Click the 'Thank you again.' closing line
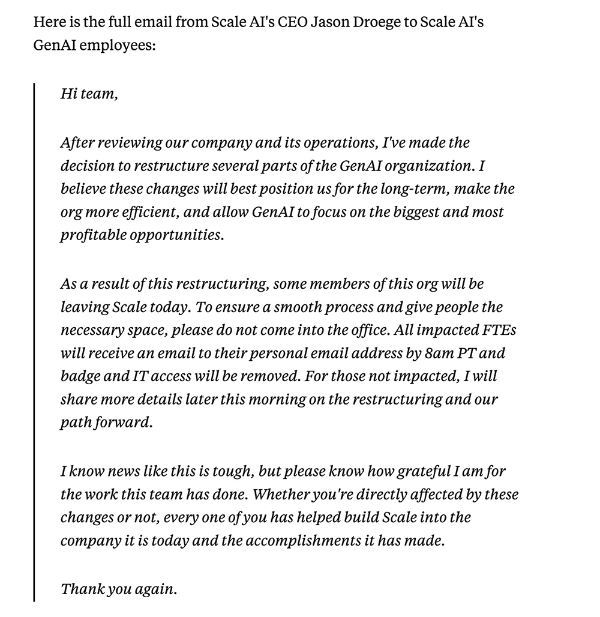This screenshot has width=600, height=617. [x=119, y=589]
